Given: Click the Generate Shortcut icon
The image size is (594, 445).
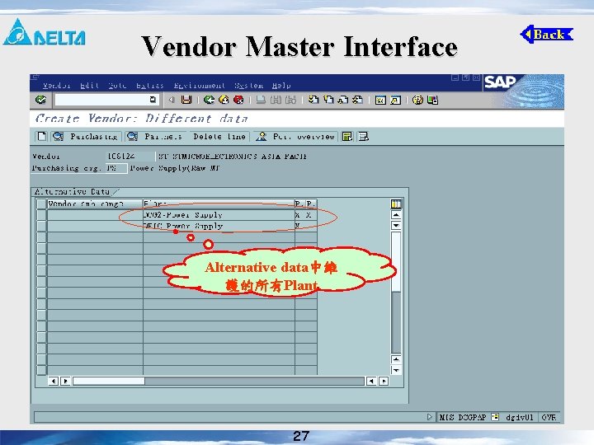Looking at the screenshot, I should [395, 100].
